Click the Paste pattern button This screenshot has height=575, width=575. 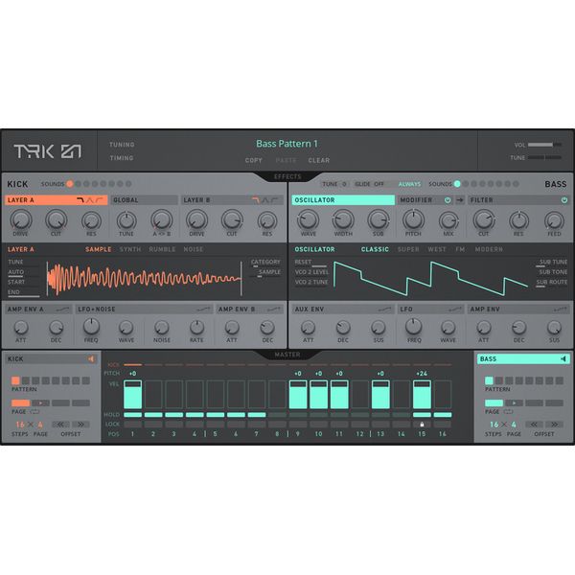pos(286,160)
